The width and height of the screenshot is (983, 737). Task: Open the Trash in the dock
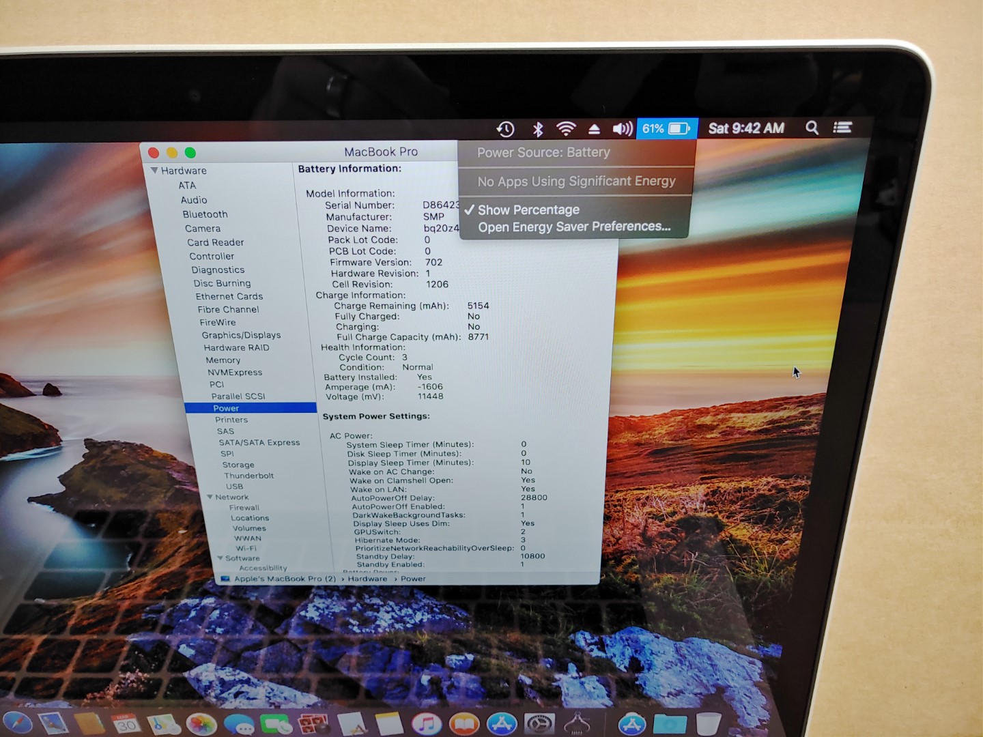coord(708,723)
